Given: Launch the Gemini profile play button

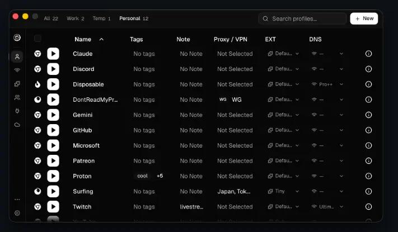Looking at the screenshot, I should pyautogui.click(x=53, y=115).
